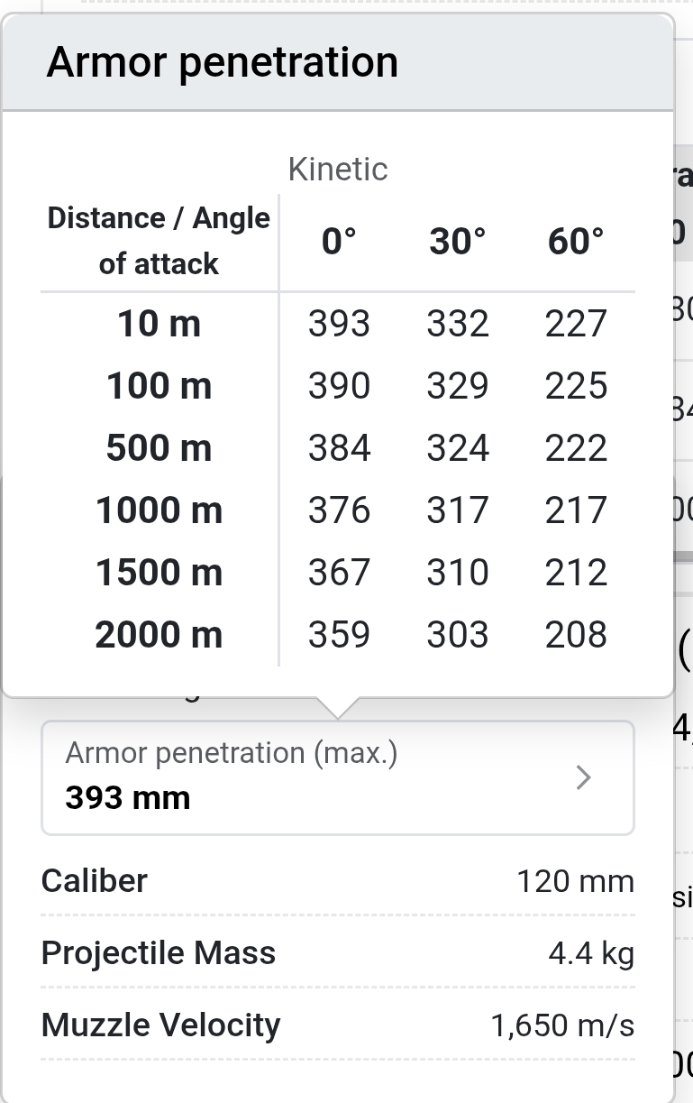Click the 208 value in the 2000 m row
This screenshot has height=1103, width=693.
576,635
